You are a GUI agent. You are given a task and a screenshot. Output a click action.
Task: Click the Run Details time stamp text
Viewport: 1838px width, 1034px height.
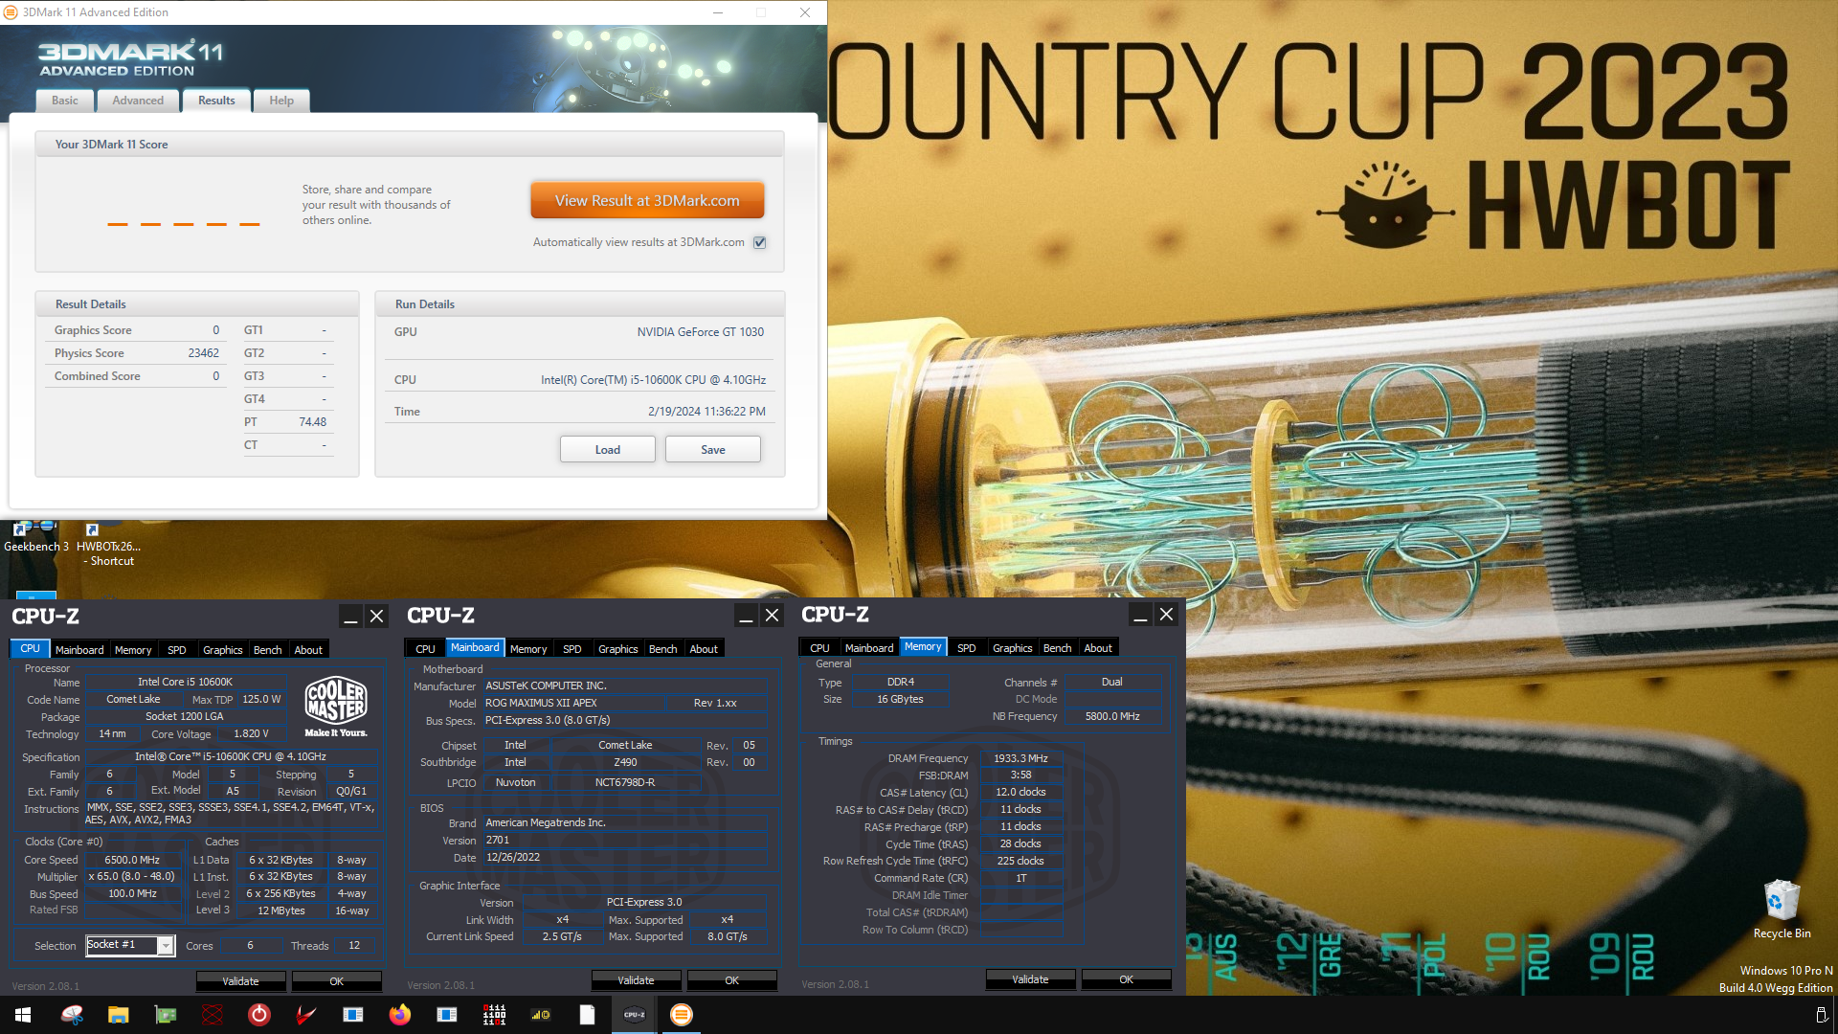click(x=706, y=412)
